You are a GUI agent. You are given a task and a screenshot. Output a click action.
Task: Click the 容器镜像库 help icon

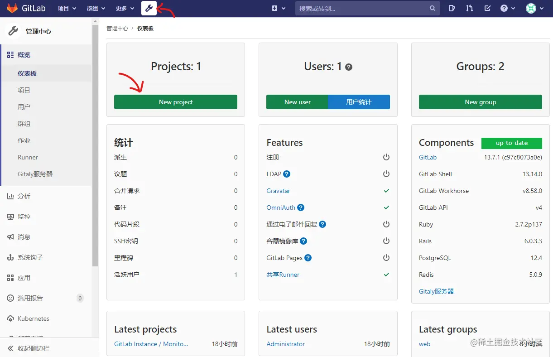(x=303, y=241)
